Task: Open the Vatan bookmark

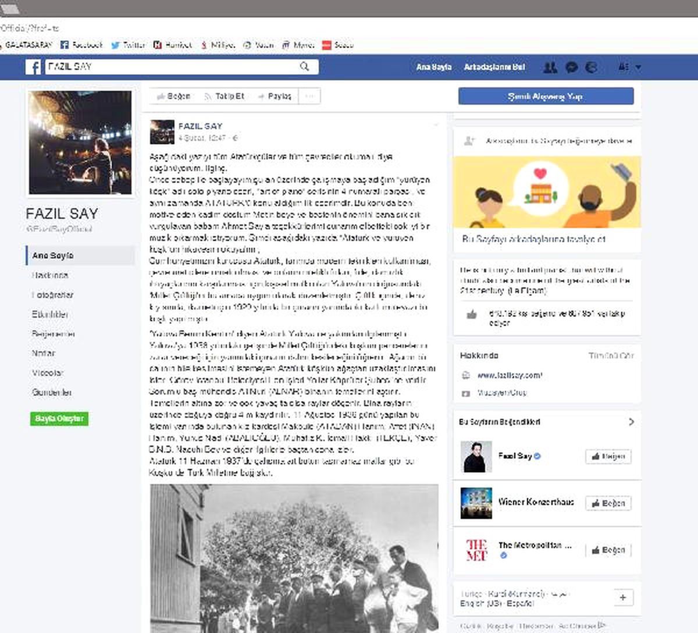Action: point(259,45)
